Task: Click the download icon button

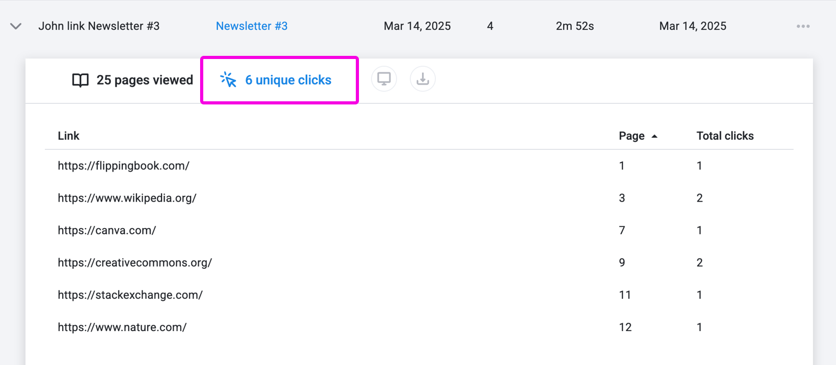Action: 423,79
